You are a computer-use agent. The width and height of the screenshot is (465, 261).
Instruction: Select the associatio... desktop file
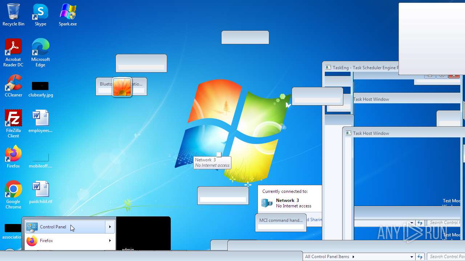13,231
